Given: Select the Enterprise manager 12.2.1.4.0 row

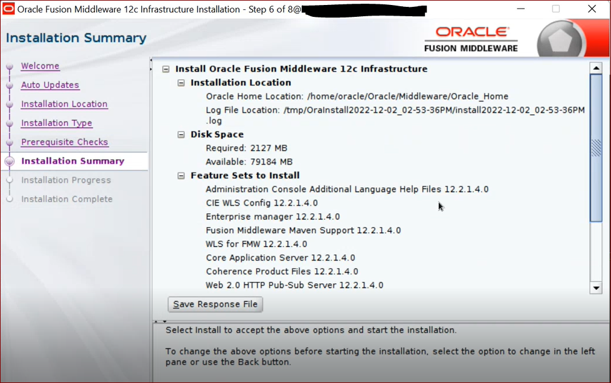Looking at the screenshot, I should (273, 217).
